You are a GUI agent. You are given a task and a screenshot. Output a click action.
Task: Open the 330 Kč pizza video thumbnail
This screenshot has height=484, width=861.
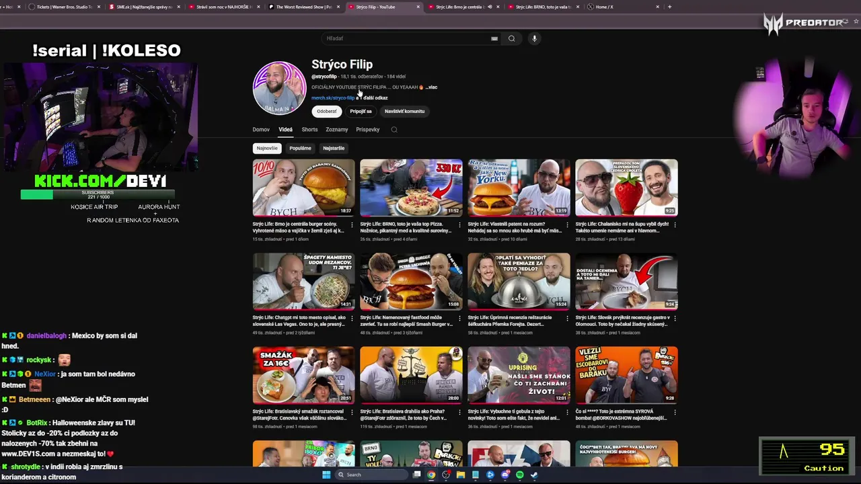coord(411,188)
